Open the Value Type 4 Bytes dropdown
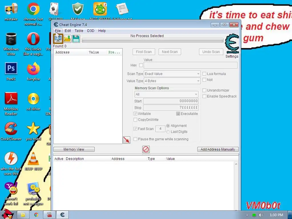This screenshot has height=219, width=292. 172,81
